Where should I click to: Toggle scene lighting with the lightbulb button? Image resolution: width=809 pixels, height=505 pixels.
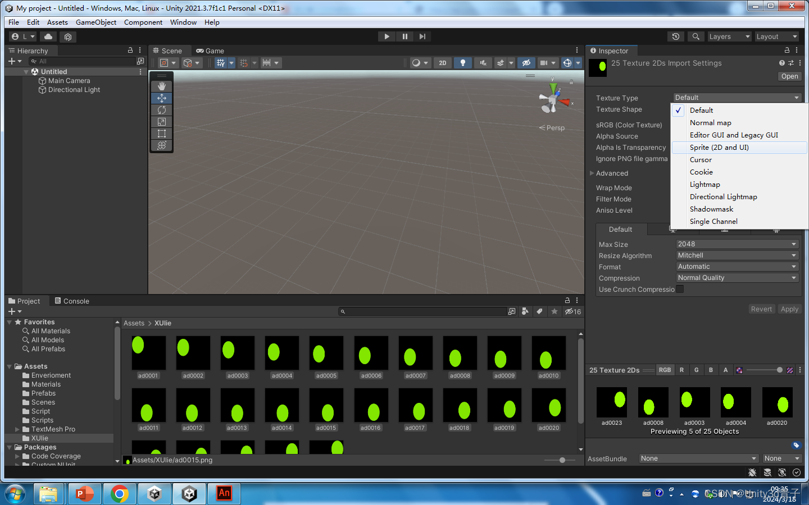coord(462,63)
